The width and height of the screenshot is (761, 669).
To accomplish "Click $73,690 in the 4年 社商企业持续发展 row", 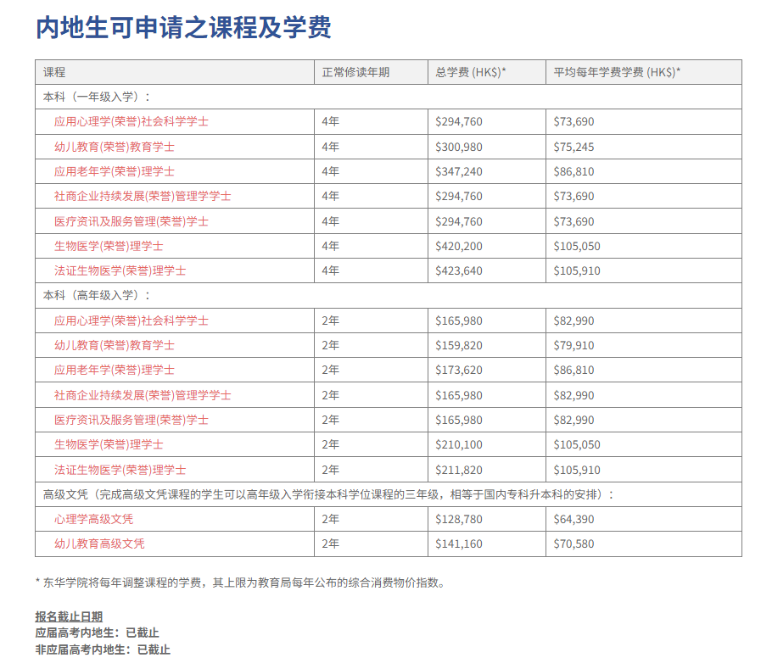I will click(x=574, y=197).
